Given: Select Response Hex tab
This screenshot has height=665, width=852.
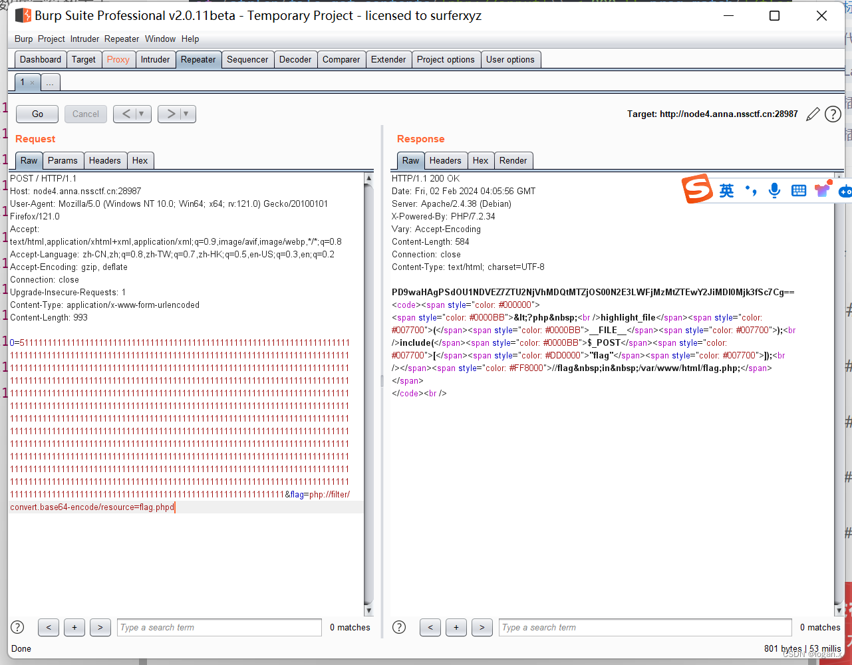Looking at the screenshot, I should click(x=480, y=160).
